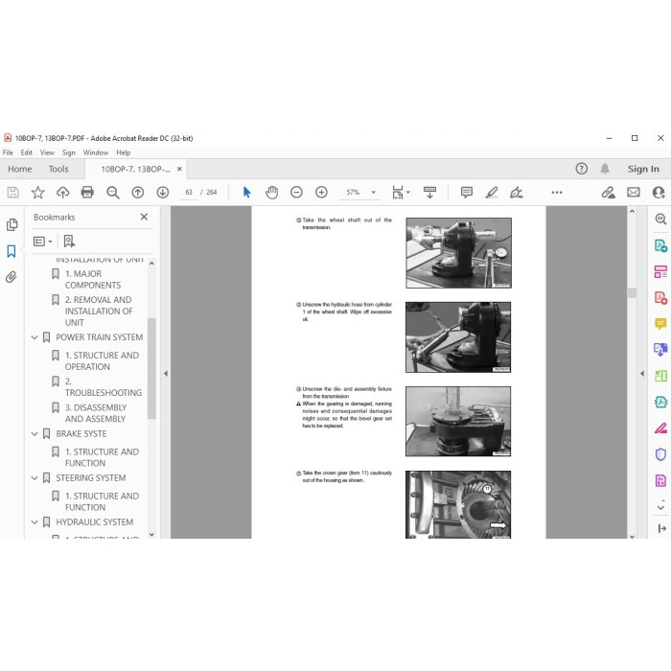Add a sticky note comment
The image size is (671, 671).
coord(467,193)
